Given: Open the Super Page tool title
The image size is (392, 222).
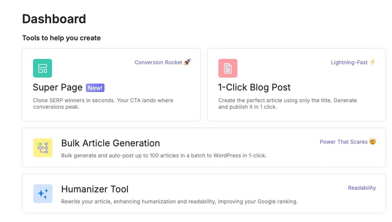Looking at the screenshot, I should coord(57,87).
